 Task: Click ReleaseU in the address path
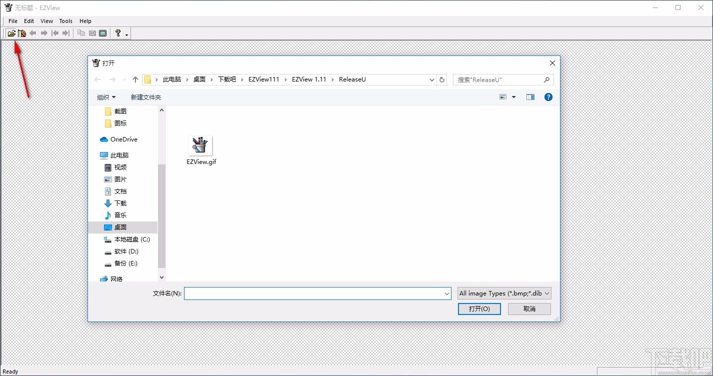[352, 79]
